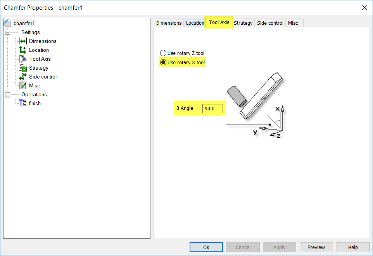Open Help for the chamfer dialog
This screenshot has width=373, height=256.
point(352,247)
